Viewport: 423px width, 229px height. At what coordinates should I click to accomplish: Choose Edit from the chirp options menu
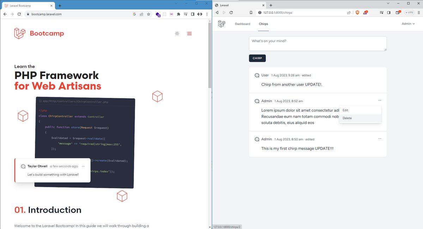[x=360, y=110]
